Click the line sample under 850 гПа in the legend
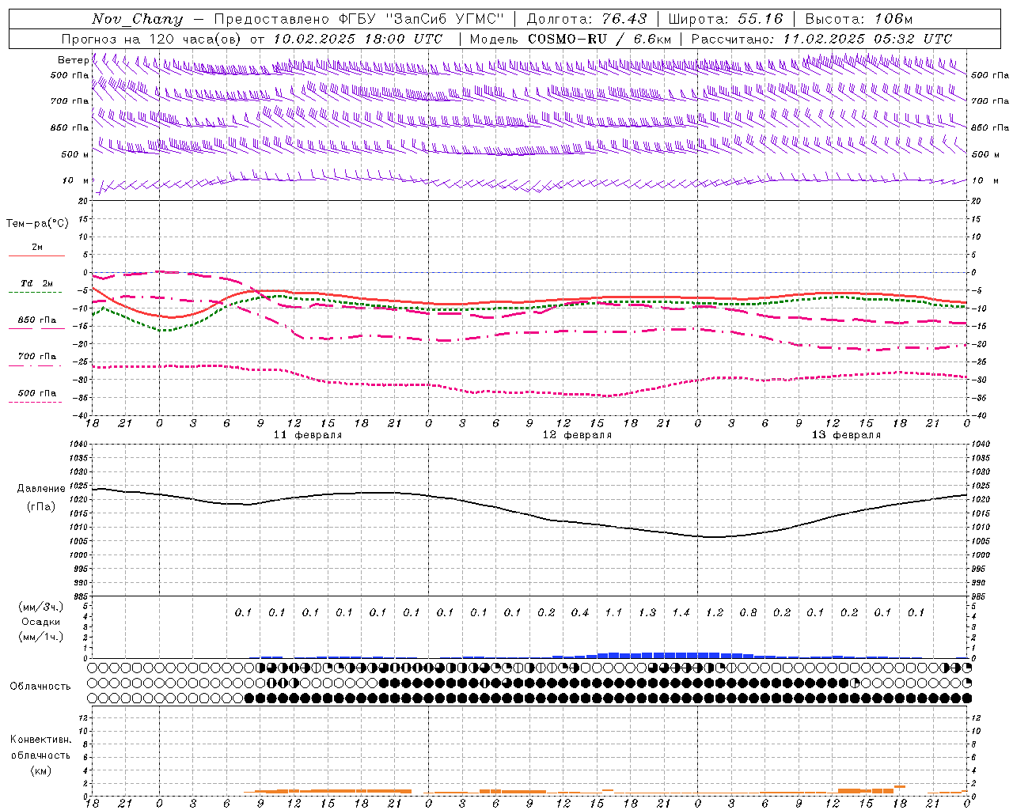 (x=36, y=329)
